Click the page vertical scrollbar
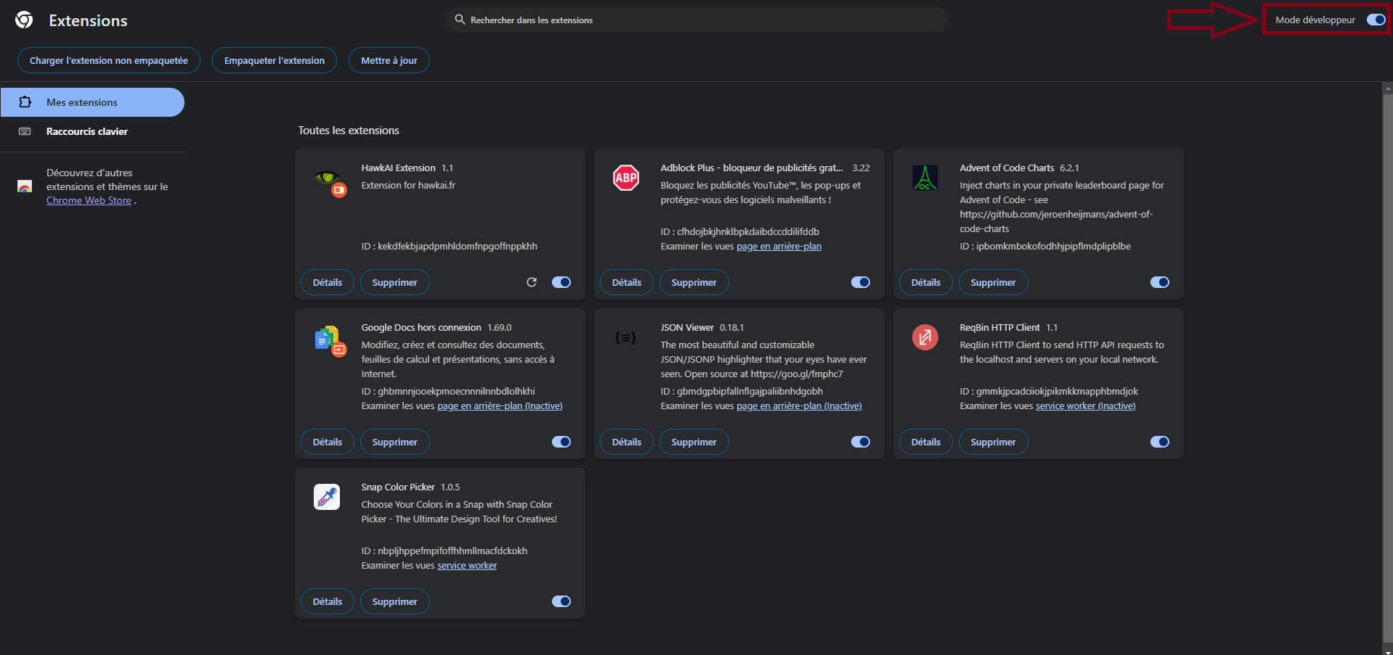Viewport: 1393px width, 655px height. [x=1387, y=368]
